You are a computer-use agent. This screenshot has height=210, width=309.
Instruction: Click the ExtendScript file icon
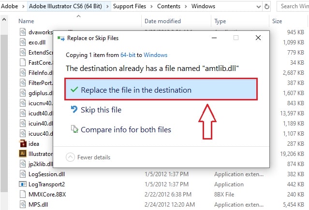[x=23, y=52]
